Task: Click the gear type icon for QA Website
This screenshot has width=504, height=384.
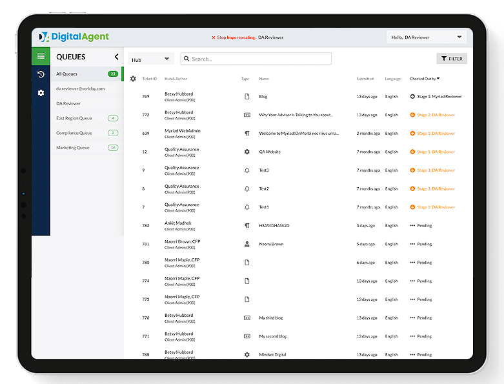Action: (247, 152)
